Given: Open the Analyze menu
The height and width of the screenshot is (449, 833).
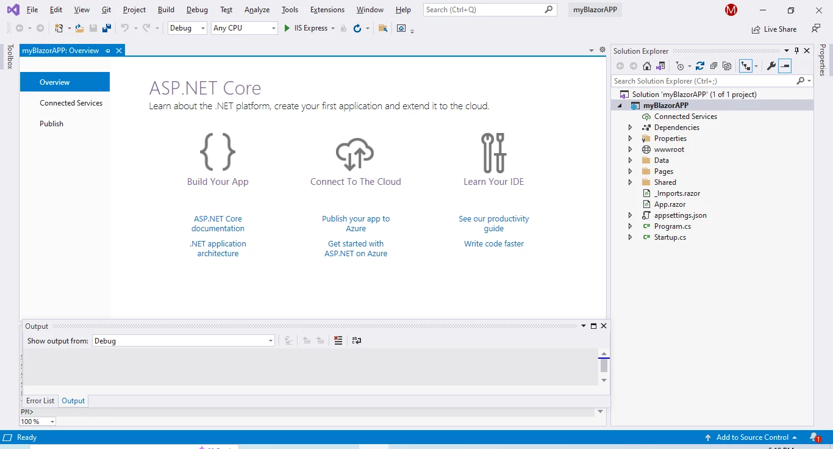Looking at the screenshot, I should tap(257, 10).
